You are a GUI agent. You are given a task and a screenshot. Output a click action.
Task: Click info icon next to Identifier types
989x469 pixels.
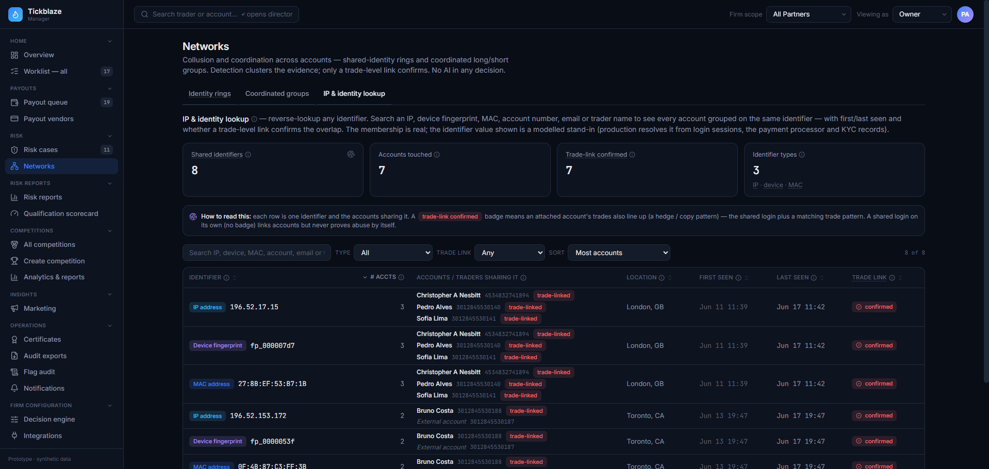pos(802,155)
